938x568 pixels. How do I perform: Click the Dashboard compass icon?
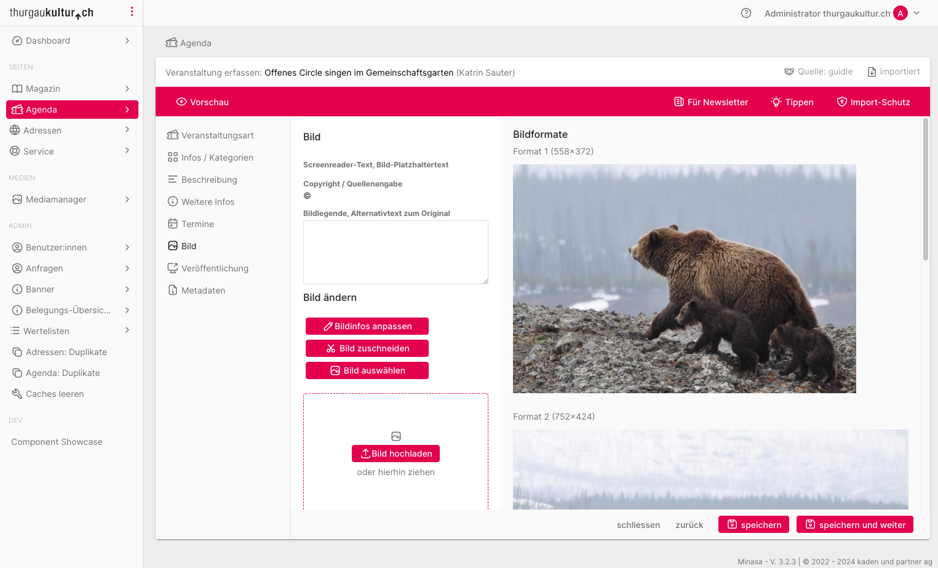(x=17, y=41)
